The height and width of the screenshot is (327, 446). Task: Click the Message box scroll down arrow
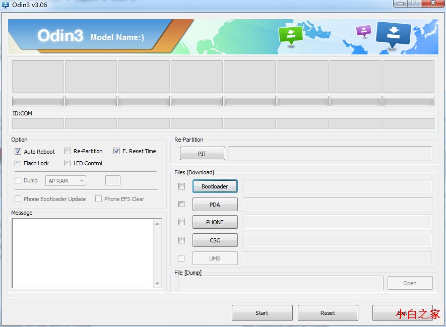pos(157,284)
